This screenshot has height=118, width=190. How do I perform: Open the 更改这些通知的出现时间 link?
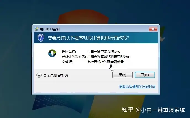pos(137,87)
